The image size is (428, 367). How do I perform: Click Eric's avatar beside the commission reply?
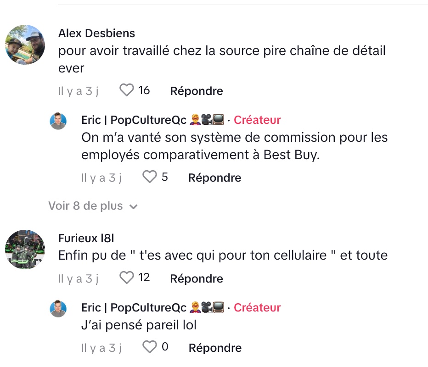[x=58, y=121]
